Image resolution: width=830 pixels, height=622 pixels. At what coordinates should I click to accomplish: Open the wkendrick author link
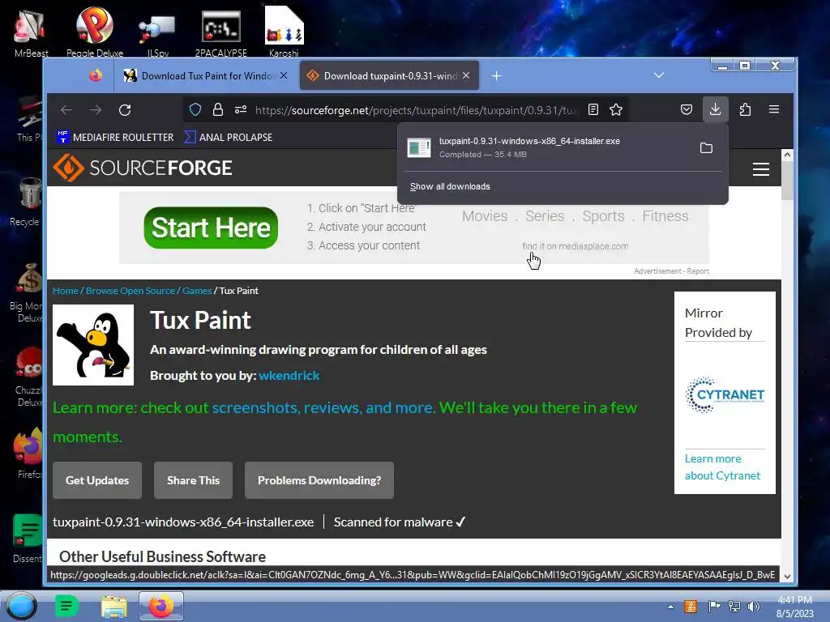289,376
